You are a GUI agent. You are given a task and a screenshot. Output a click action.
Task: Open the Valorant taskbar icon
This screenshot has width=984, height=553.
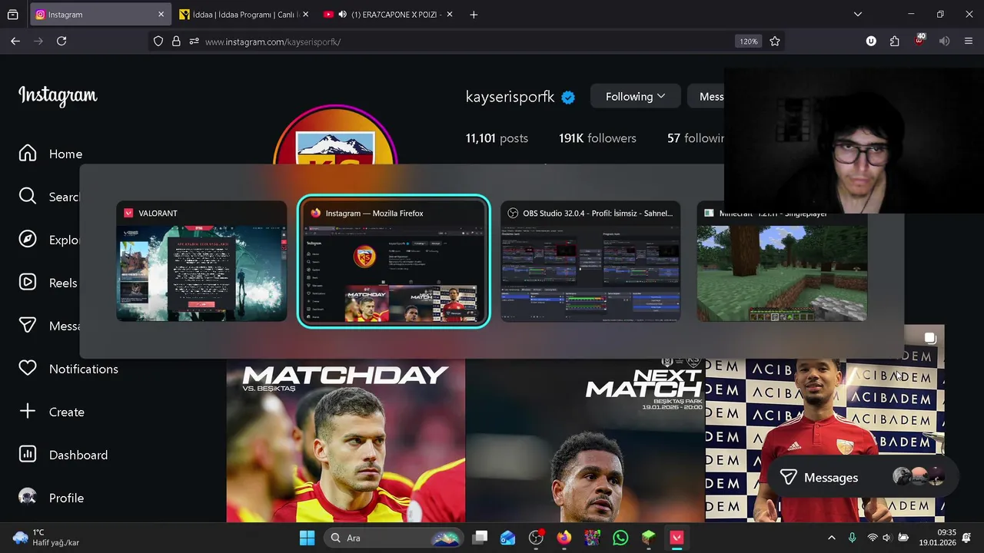[x=676, y=538]
